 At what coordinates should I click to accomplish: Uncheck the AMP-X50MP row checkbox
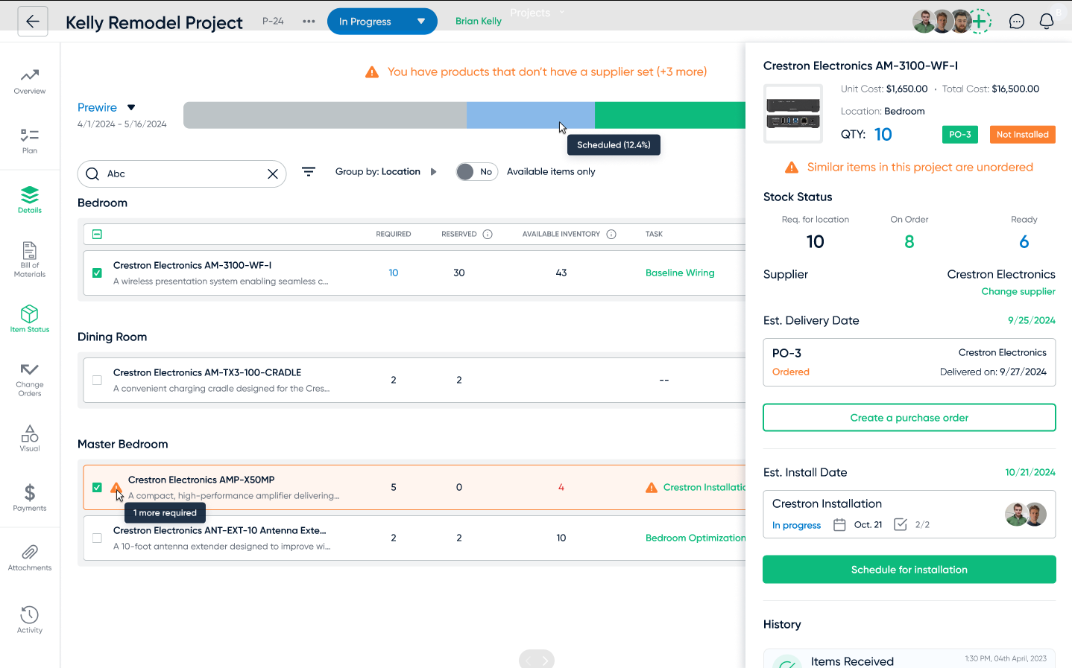(97, 487)
